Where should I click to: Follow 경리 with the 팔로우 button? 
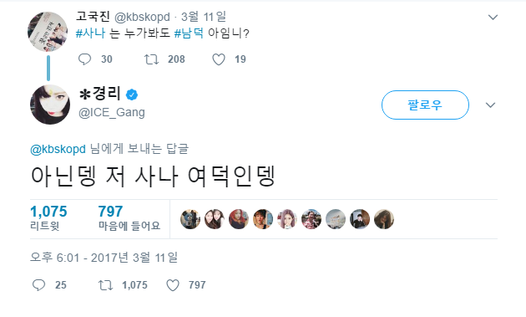[x=425, y=105]
